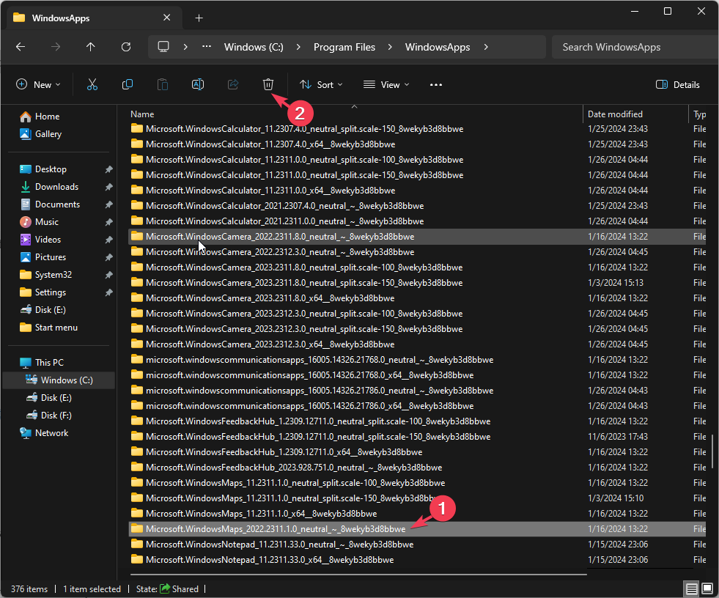Switch to large thumbnails view in status bar
Screen dimensions: 719x598
tap(707, 588)
